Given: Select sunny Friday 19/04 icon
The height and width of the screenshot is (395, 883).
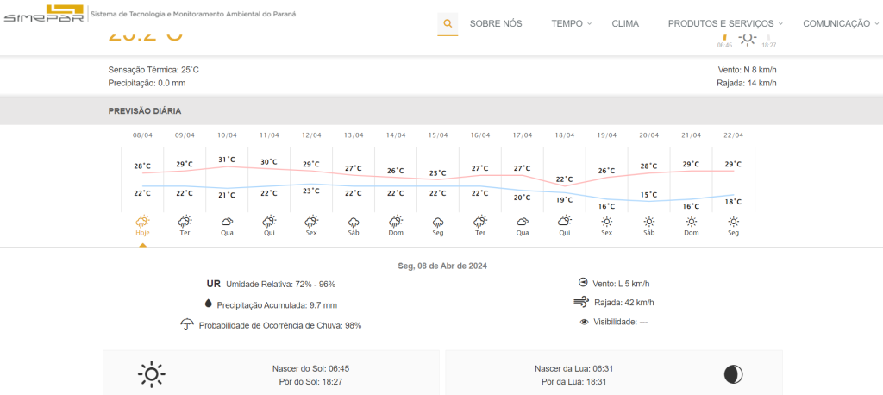Looking at the screenshot, I should (607, 222).
